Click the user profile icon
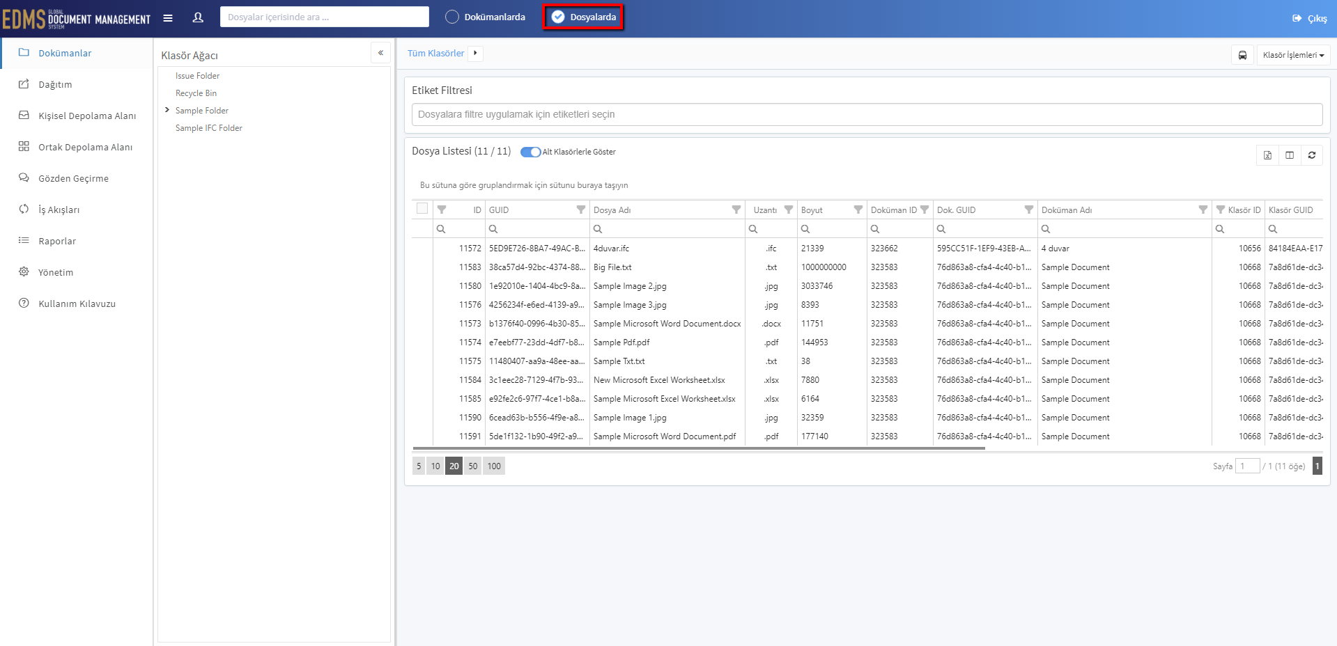The image size is (1337, 646). tap(198, 17)
